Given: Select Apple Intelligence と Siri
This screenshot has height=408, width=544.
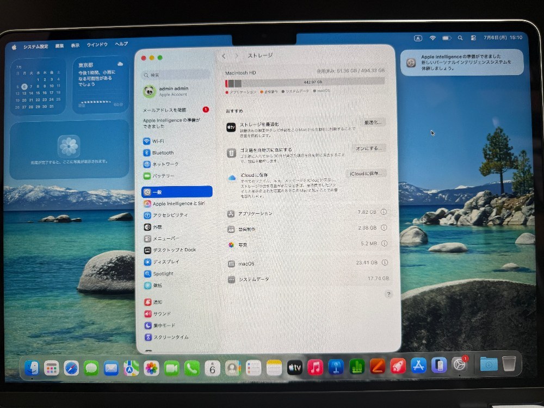Looking at the screenshot, I should 177,203.
